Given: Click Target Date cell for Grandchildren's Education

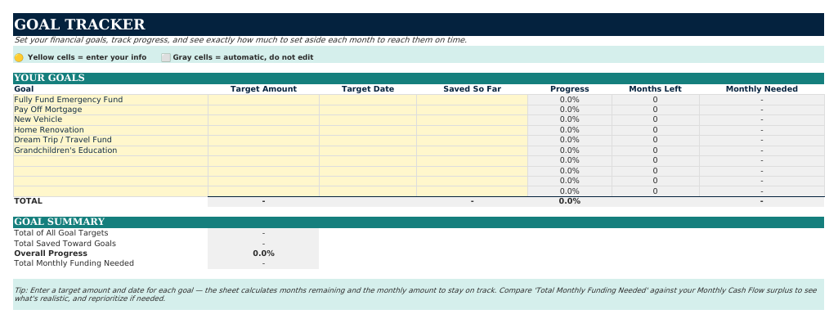Looking at the screenshot, I should [x=368, y=150].
